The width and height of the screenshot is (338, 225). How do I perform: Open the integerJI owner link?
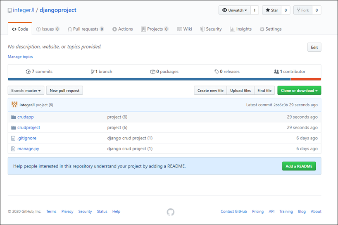24,10
